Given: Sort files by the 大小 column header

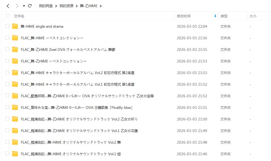Looking at the screenshot, I should point(253,16).
